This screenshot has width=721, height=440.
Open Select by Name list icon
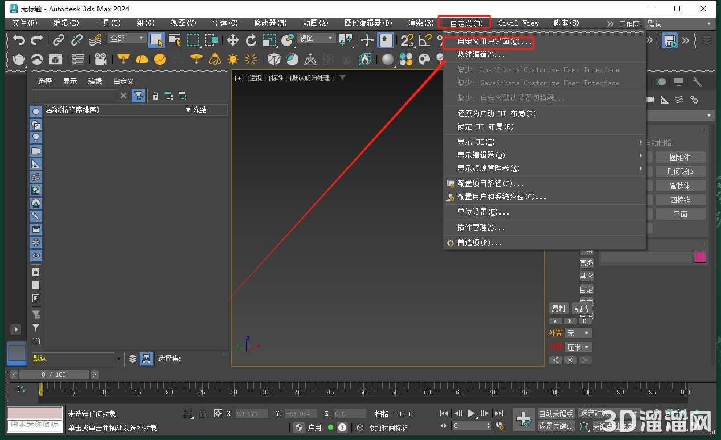click(175, 40)
